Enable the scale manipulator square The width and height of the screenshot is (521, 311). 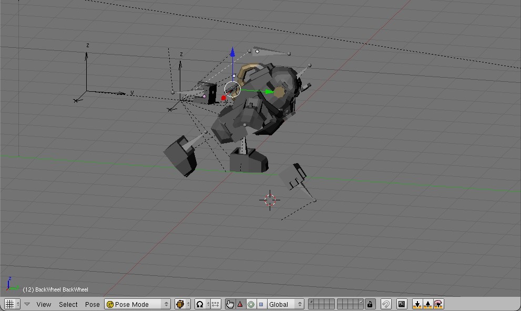click(x=261, y=304)
